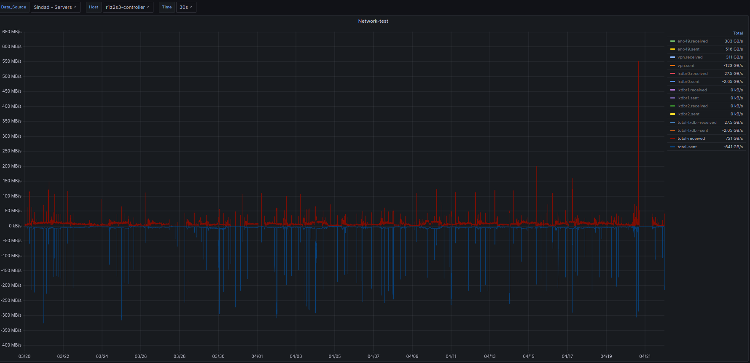This screenshot has width=750, height=363.
Task: Click the light blue vpn.received legend color icon
Action: pos(672,57)
